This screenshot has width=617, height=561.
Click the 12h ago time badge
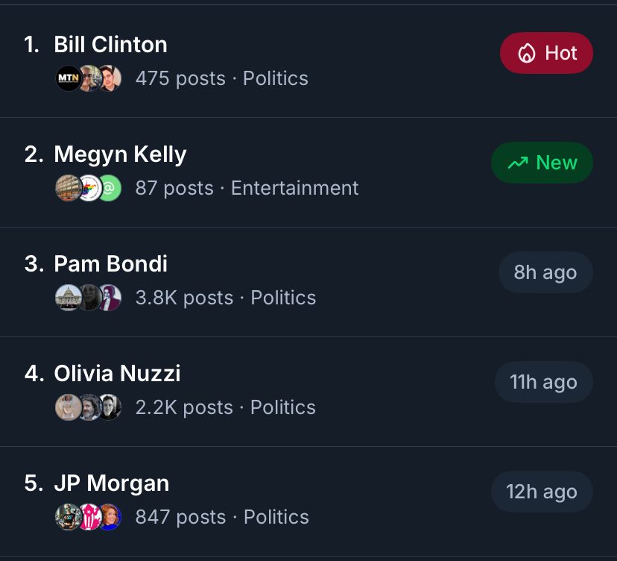[542, 492]
